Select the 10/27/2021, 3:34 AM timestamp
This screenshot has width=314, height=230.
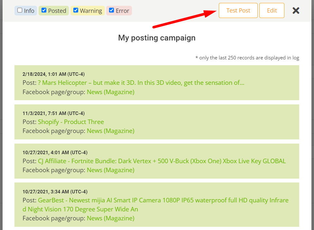55,192
